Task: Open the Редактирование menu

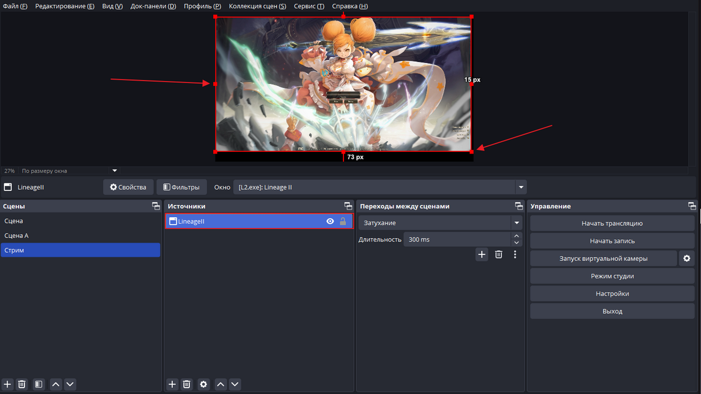Action: [x=65, y=6]
